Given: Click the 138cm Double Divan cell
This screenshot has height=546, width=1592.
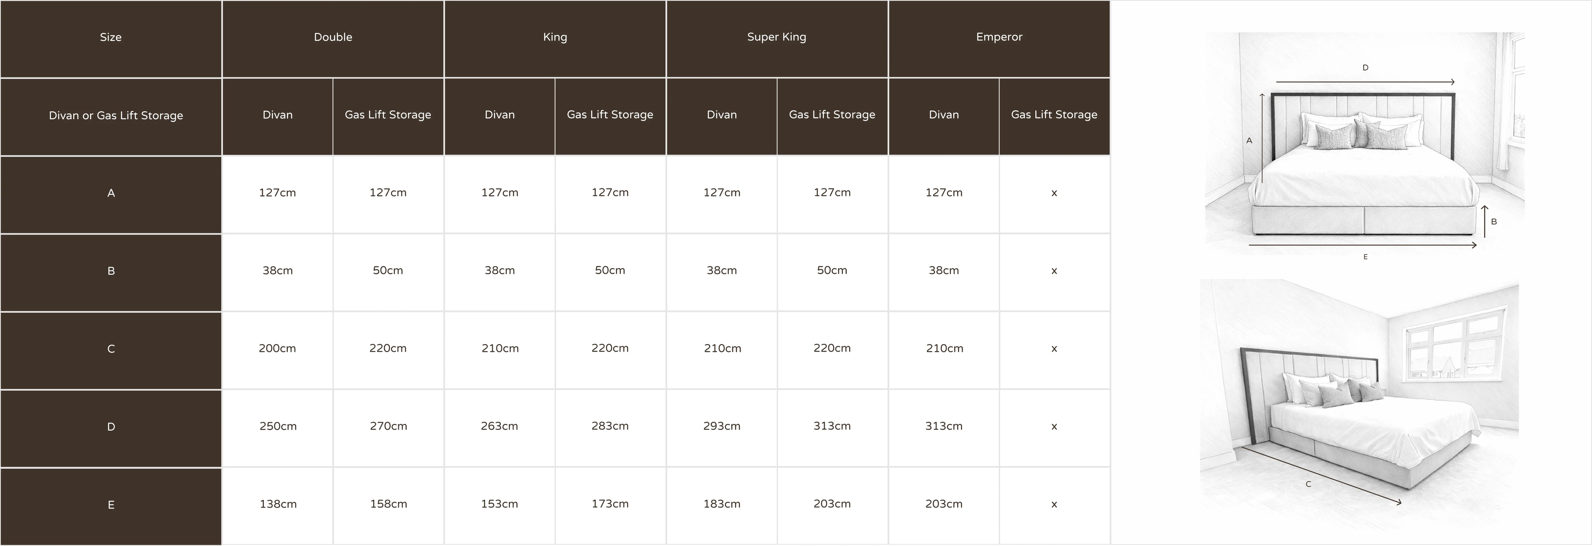Looking at the screenshot, I should pyautogui.click(x=277, y=505).
